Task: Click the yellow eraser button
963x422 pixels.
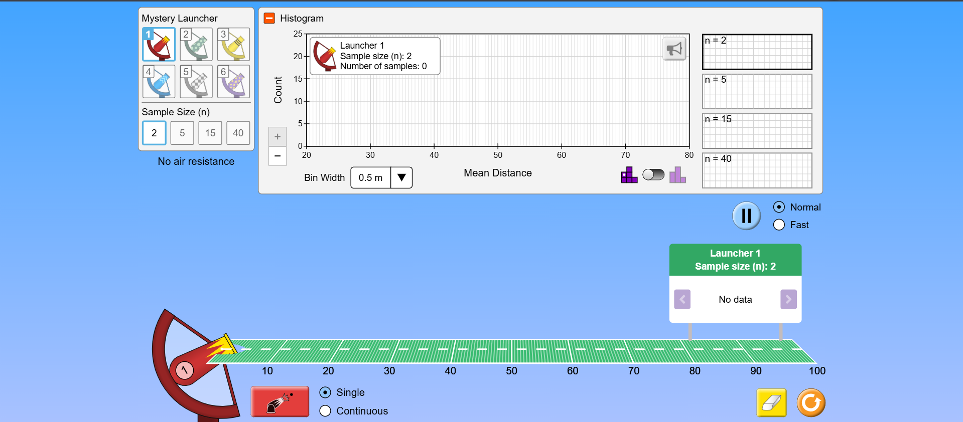Action: tap(771, 402)
